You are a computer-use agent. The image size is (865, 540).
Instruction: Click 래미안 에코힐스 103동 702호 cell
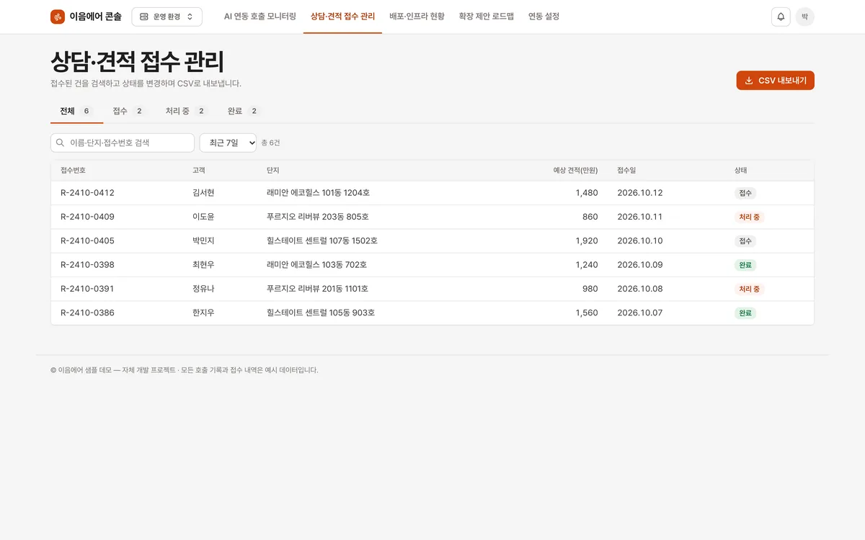[x=317, y=265]
